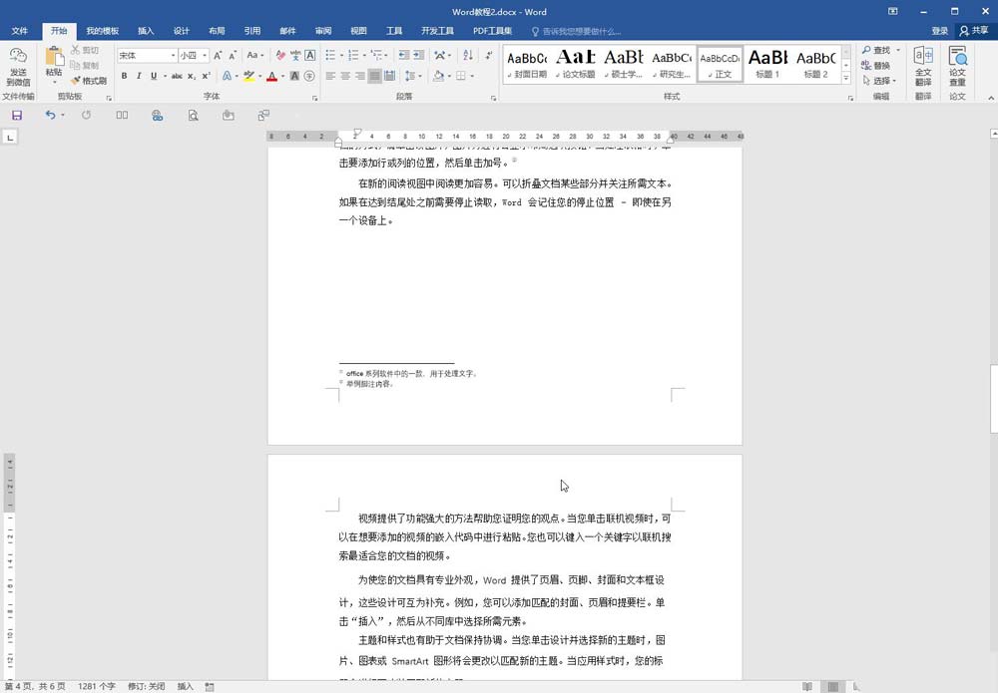Image resolution: width=998 pixels, height=693 pixels.
Task: Click the Login (登录) link
Action: [x=939, y=31]
